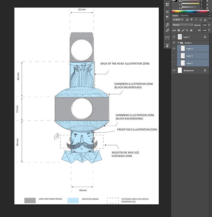Open the Paragraph panel icon
The image size is (212, 217).
click(x=167, y=17)
